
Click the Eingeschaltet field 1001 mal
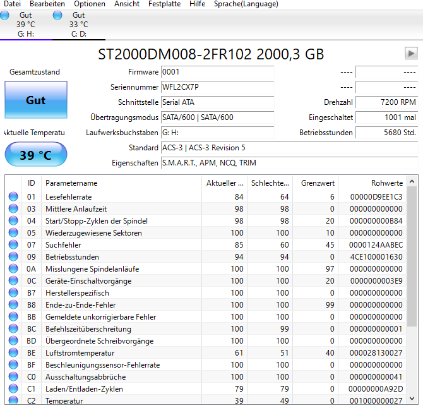click(x=387, y=117)
